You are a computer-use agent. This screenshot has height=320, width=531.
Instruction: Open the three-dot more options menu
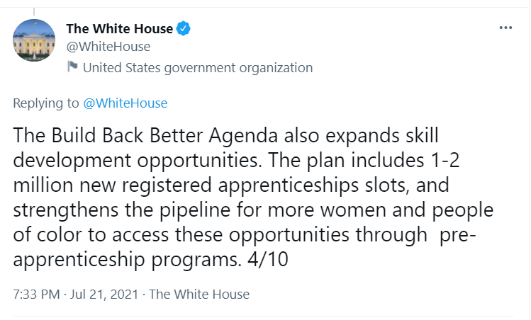[505, 28]
